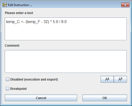Place cursor on 32 in the expression

[x=46, y=22]
